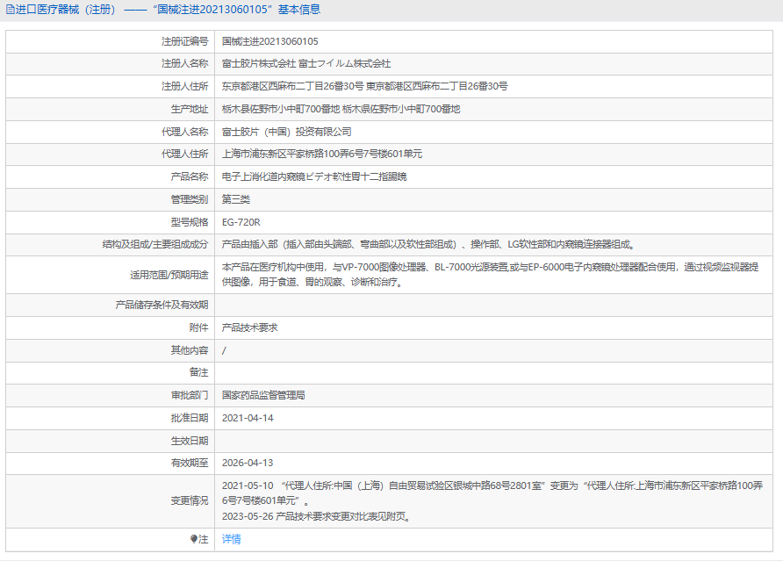The image size is (783, 561).
Task: Click the 注册人住所 label
Action: [x=184, y=86]
